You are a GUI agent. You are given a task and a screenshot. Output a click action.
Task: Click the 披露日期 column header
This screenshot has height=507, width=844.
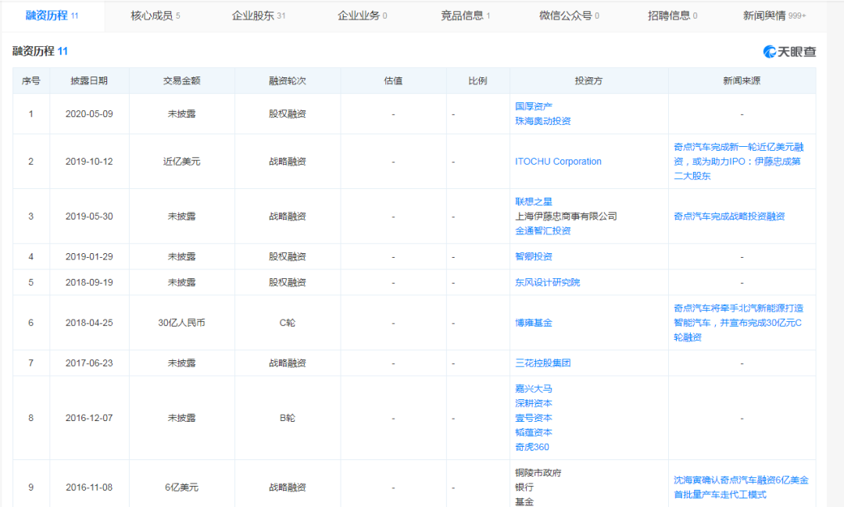pos(89,80)
